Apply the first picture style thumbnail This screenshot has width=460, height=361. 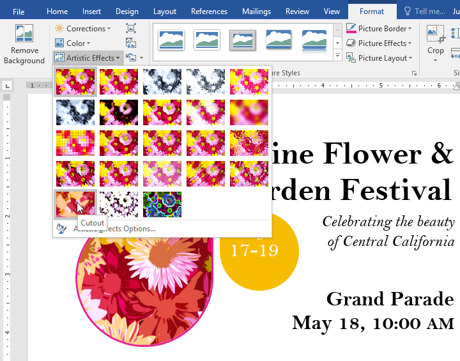point(171,41)
